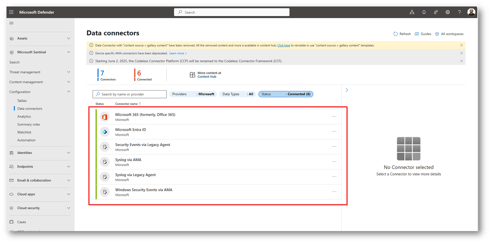Click the Learn more link
This screenshot has width=491, height=244.
click(178, 53)
